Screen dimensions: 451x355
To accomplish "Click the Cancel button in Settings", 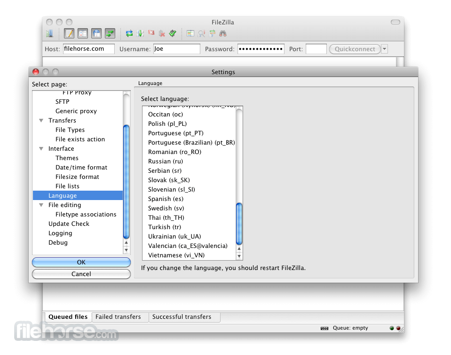I will 81,274.
